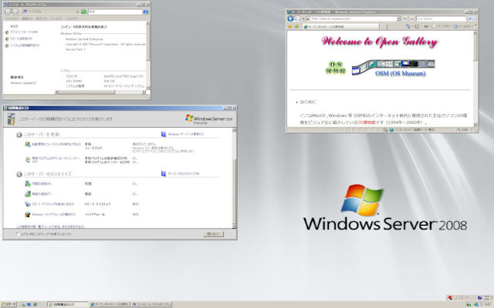The width and height of the screenshot is (494, 308).
Task: Toggle do not show window at logon checkbox
Action: [18, 234]
